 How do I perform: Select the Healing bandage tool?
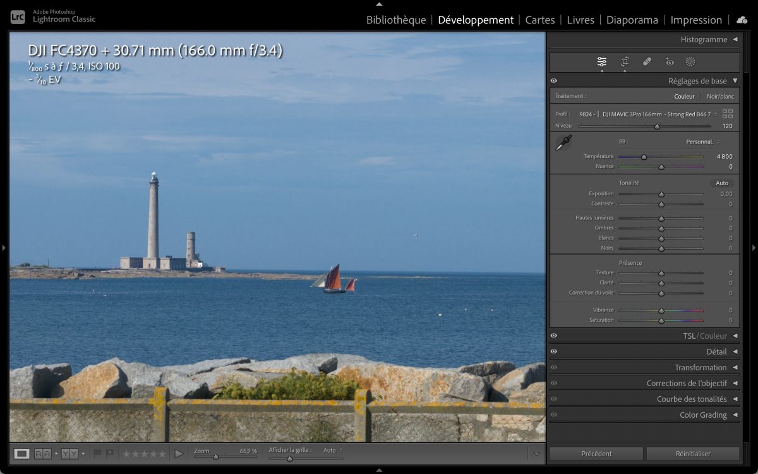coord(647,62)
